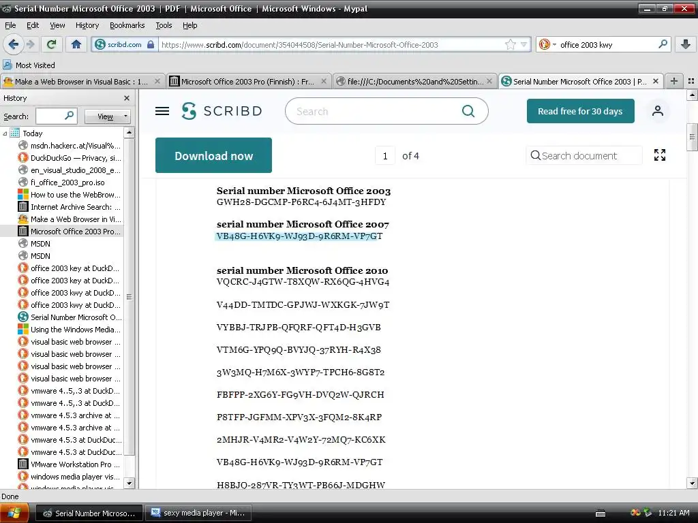Click the forward navigation arrow
Image resolution: width=698 pixels, height=523 pixels.
pos(30,44)
